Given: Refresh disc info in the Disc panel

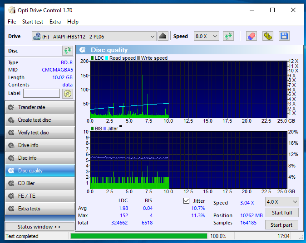Looking at the screenshot, I should click(x=68, y=51).
